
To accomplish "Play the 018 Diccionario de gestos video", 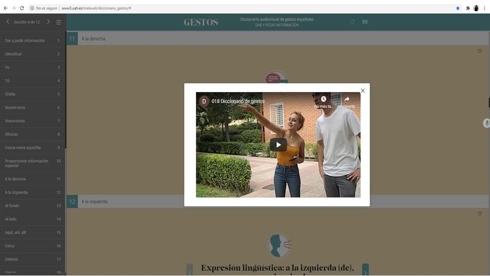I will 278,145.
